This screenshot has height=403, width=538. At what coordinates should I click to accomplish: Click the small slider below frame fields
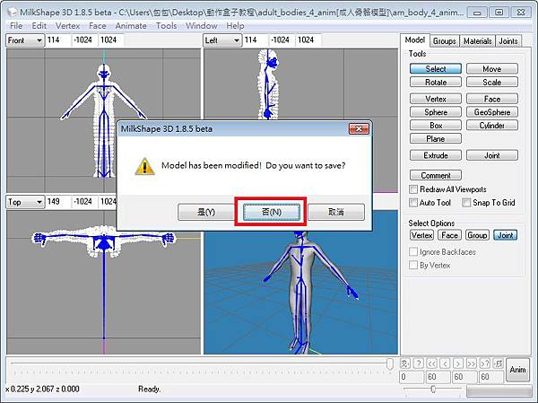click(x=433, y=390)
